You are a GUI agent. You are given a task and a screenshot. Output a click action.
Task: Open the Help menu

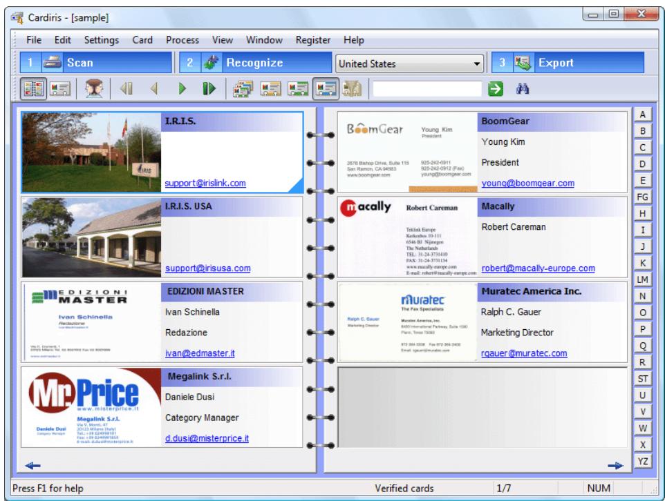pyautogui.click(x=354, y=40)
